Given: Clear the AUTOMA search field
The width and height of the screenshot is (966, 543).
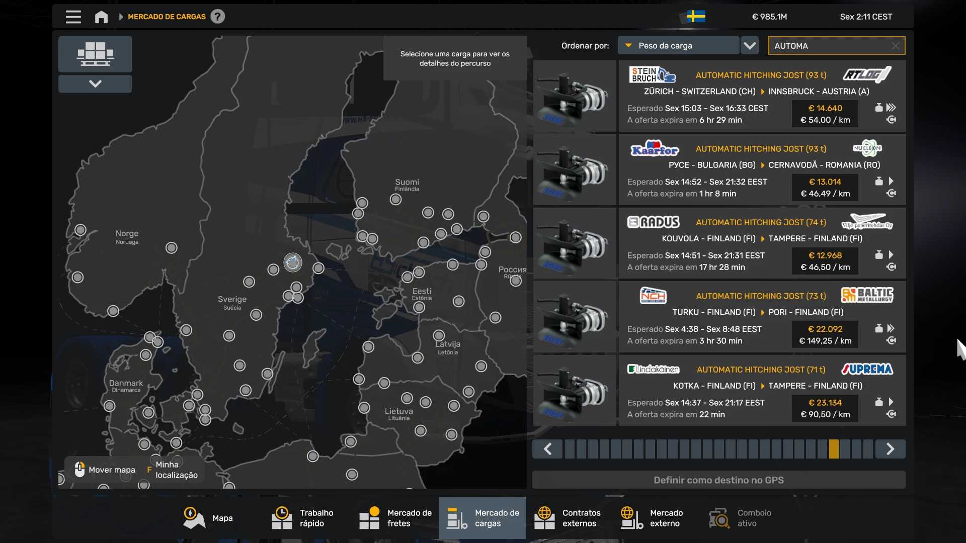Looking at the screenshot, I should point(896,46).
